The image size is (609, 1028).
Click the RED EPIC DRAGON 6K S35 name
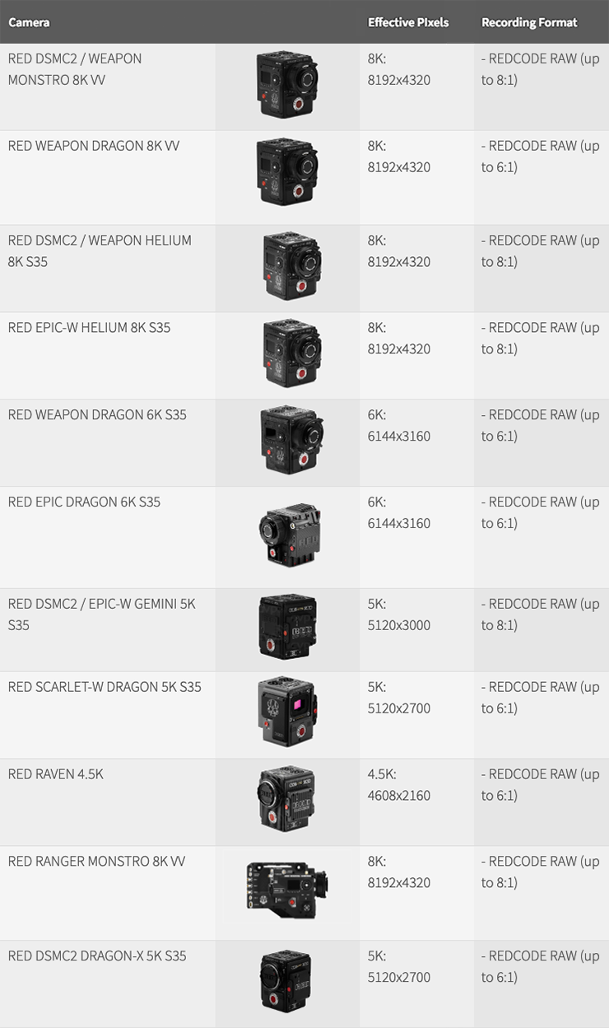tap(84, 502)
